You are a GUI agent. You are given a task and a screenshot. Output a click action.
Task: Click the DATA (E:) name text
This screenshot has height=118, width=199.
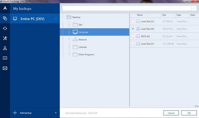(x=145, y=36)
